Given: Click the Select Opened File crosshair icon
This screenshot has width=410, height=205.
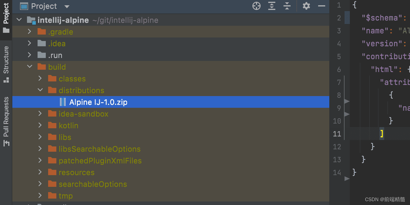Looking at the screenshot, I should pos(256,6).
